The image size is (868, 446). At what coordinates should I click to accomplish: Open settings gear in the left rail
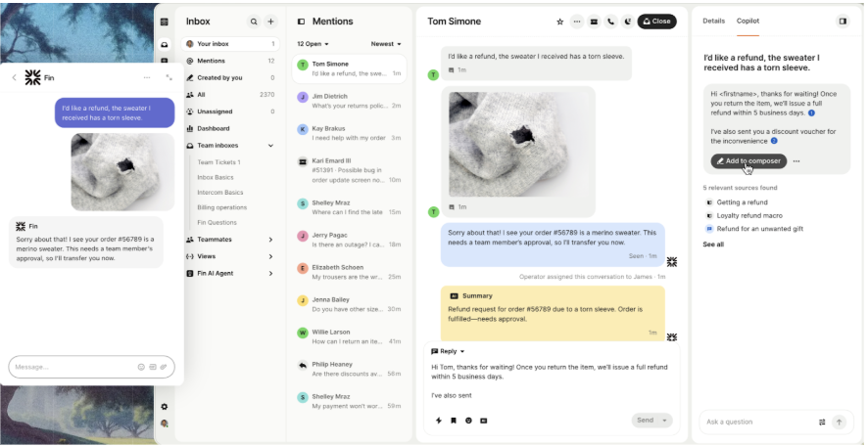(x=165, y=406)
